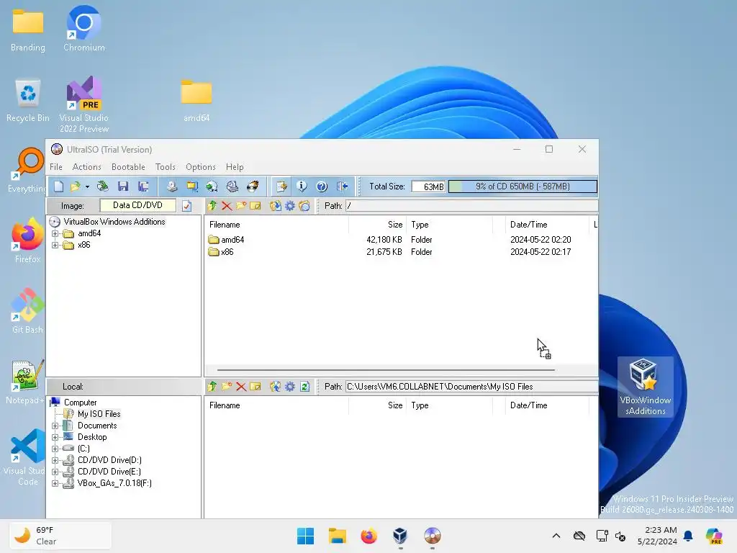Expand the Documents node in Local tree
The height and width of the screenshot is (553, 737).
(x=55, y=426)
